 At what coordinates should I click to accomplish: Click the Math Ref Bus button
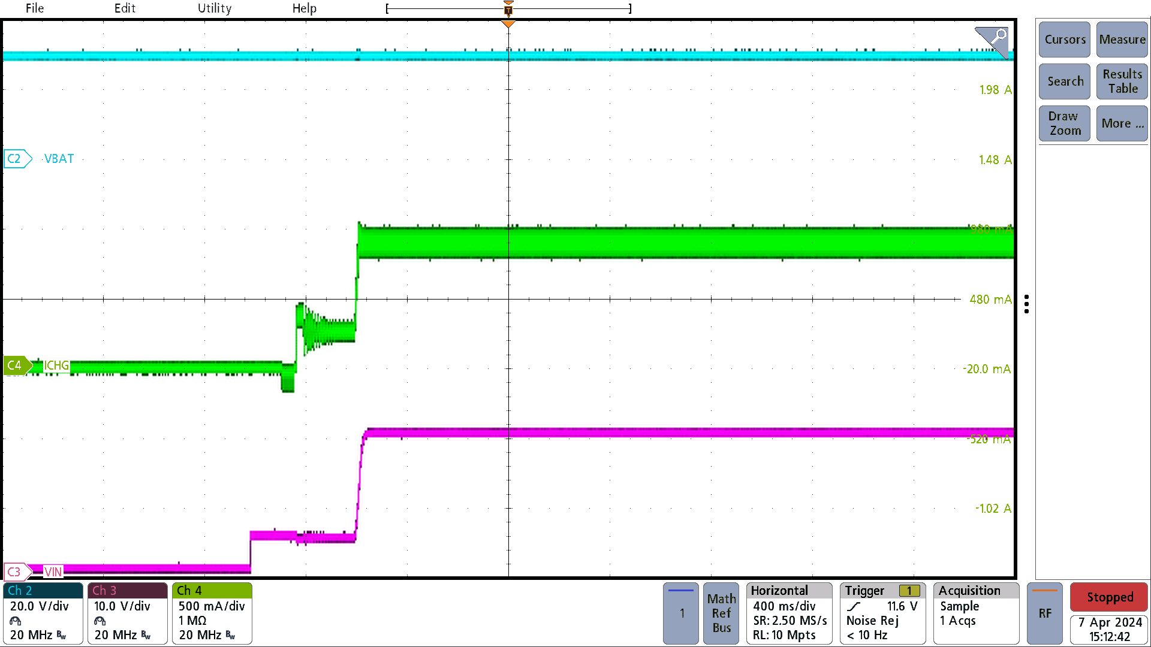[x=721, y=613]
